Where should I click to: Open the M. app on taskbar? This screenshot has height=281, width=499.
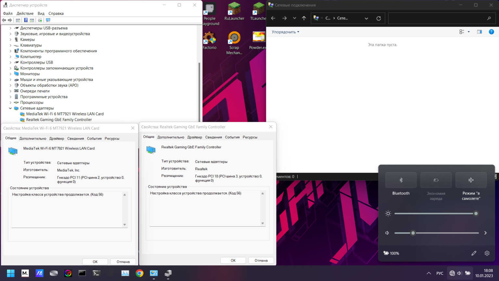pyautogui.click(x=25, y=273)
